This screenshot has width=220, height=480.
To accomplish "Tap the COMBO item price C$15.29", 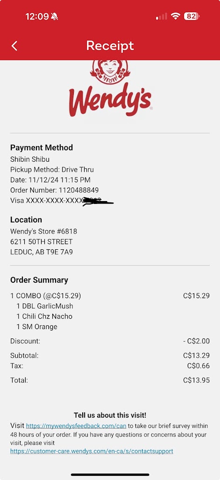I will click(196, 296).
